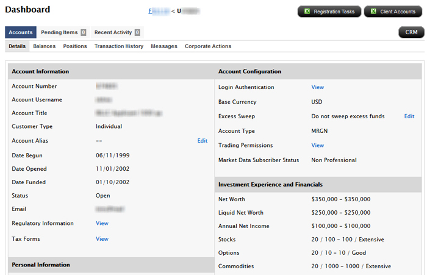Click the Registration Tasks button
Screen dimensions: 427x275
coord(329,12)
